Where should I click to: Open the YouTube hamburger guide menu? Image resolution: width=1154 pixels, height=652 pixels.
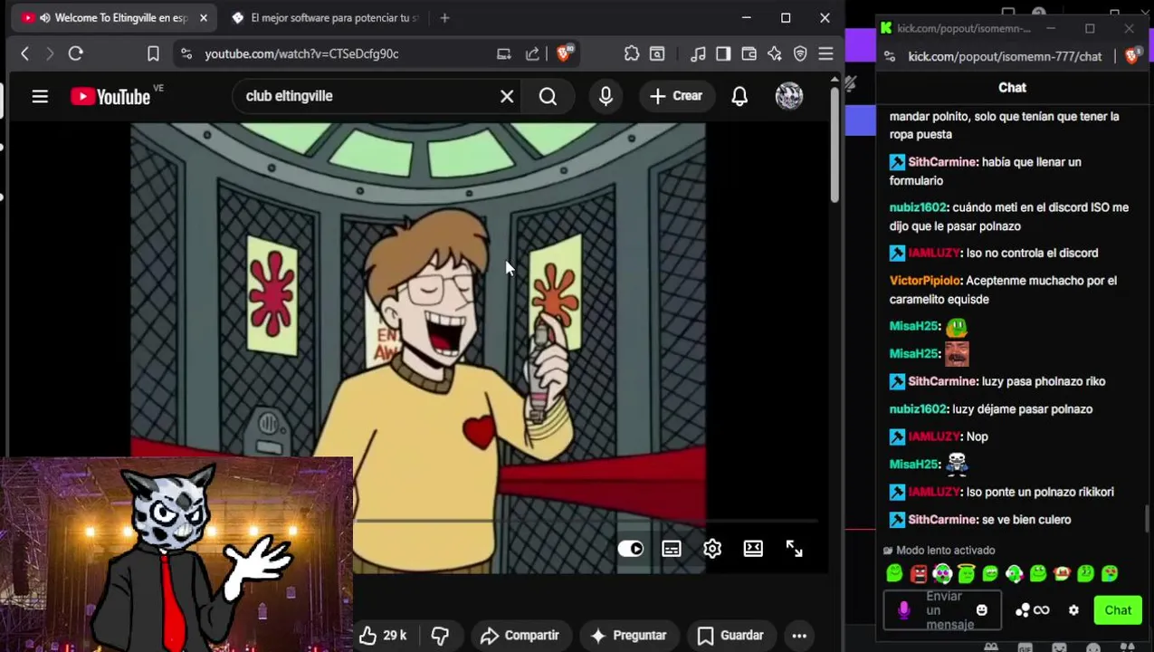coord(40,96)
